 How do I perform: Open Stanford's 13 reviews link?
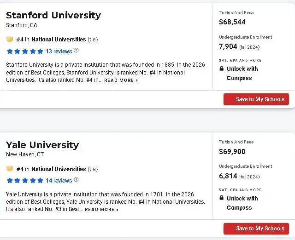(x=59, y=51)
